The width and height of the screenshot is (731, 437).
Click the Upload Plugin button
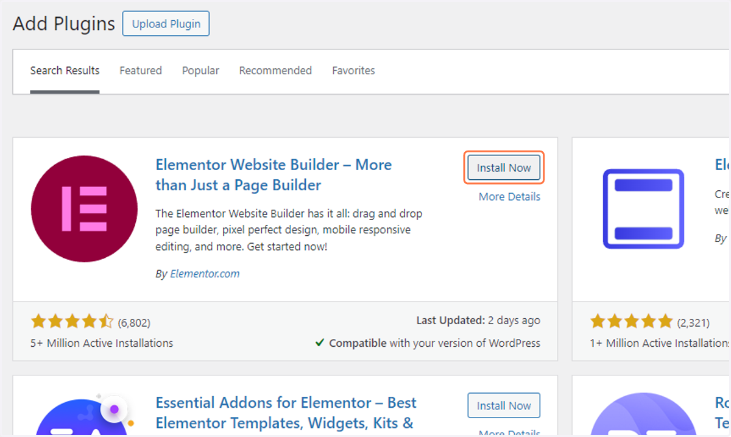coord(166,24)
